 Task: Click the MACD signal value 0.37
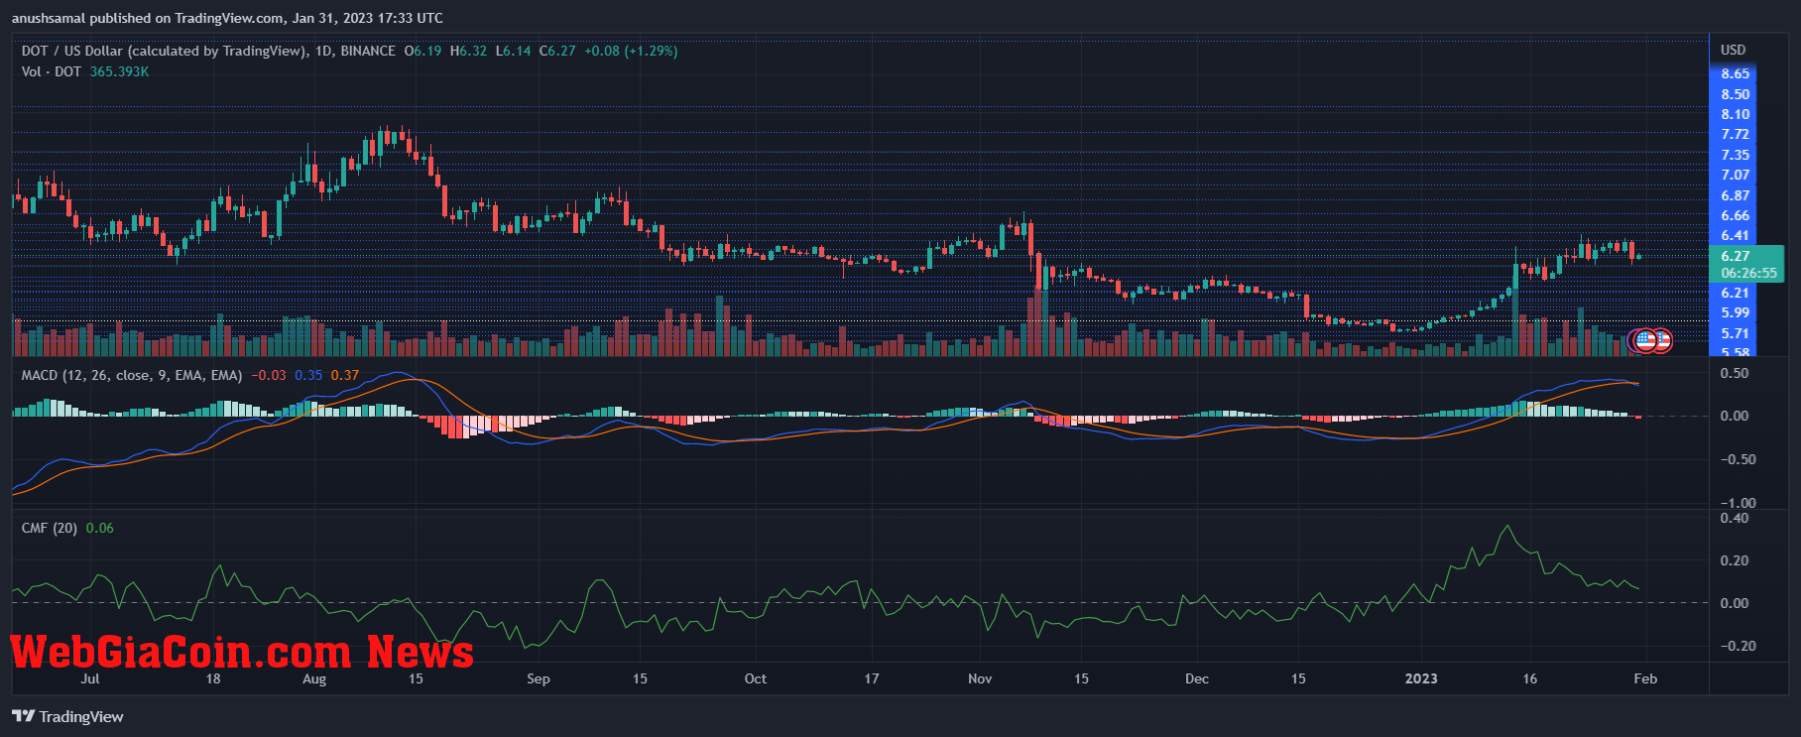tap(345, 375)
